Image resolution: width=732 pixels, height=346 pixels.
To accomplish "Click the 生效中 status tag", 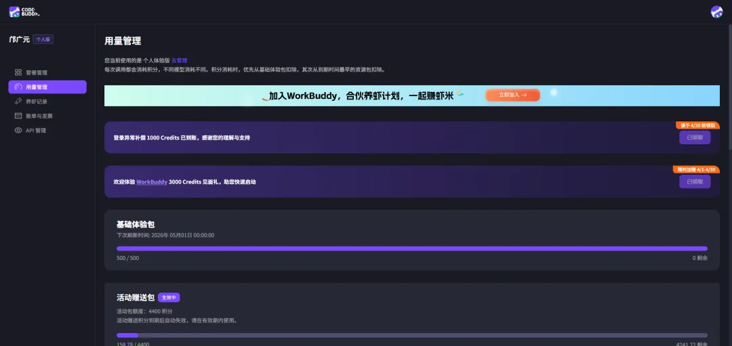I will (x=169, y=297).
